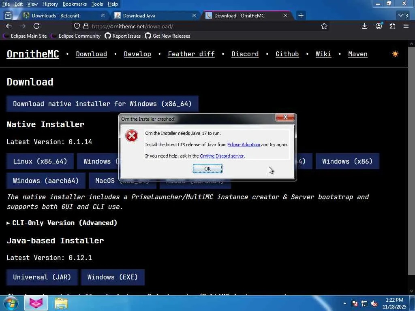Click the forward navigation arrow
Viewport: 415px width, 311px height.
(x=23, y=26)
